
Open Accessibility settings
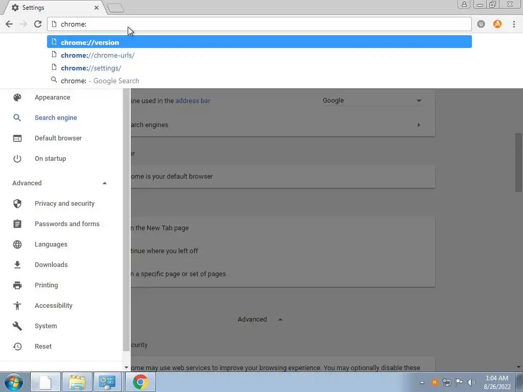[x=53, y=305]
